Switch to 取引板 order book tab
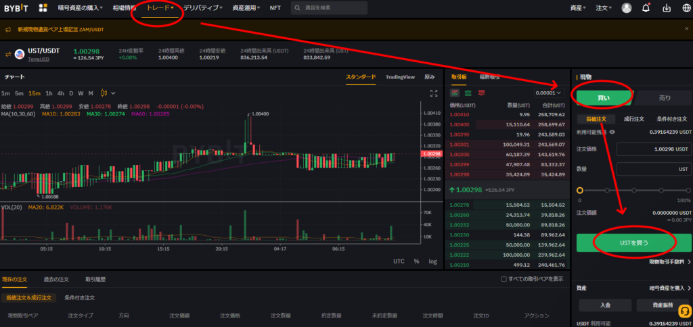The height and width of the screenshot is (327, 693). pos(459,77)
